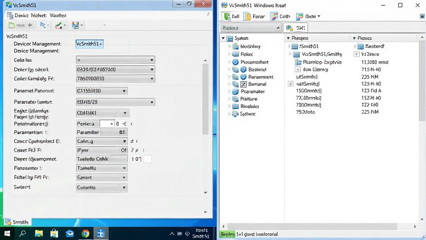
Task: Open the dropdown showing 7860700810
Action: (x=116, y=79)
